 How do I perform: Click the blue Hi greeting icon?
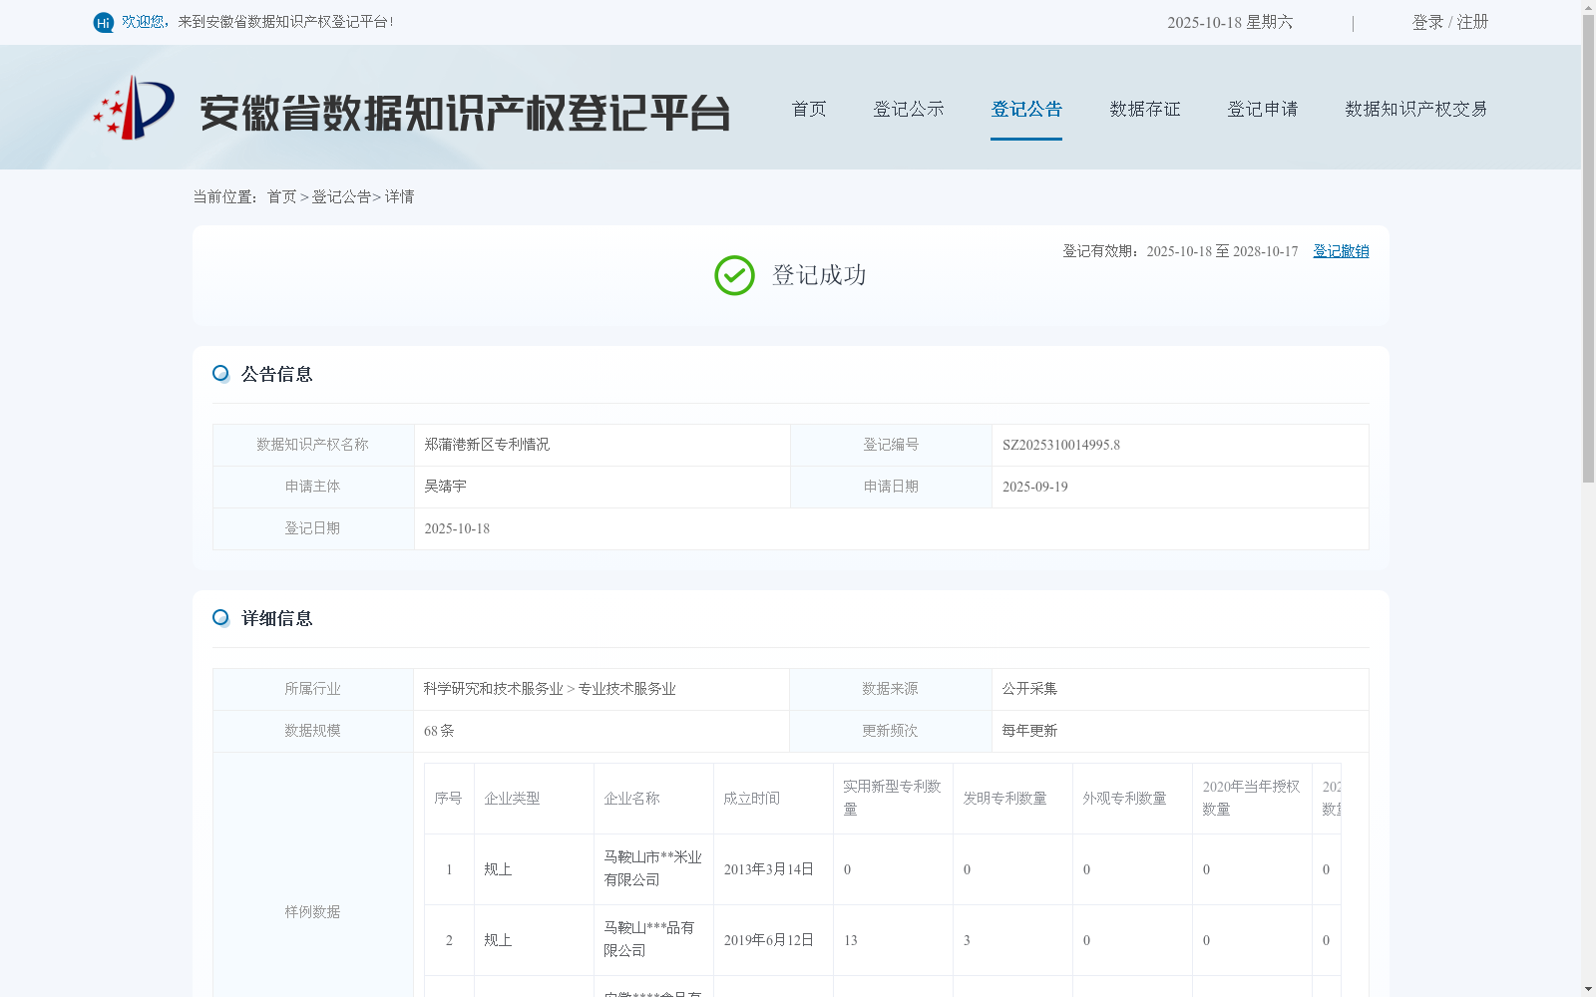coord(104,23)
